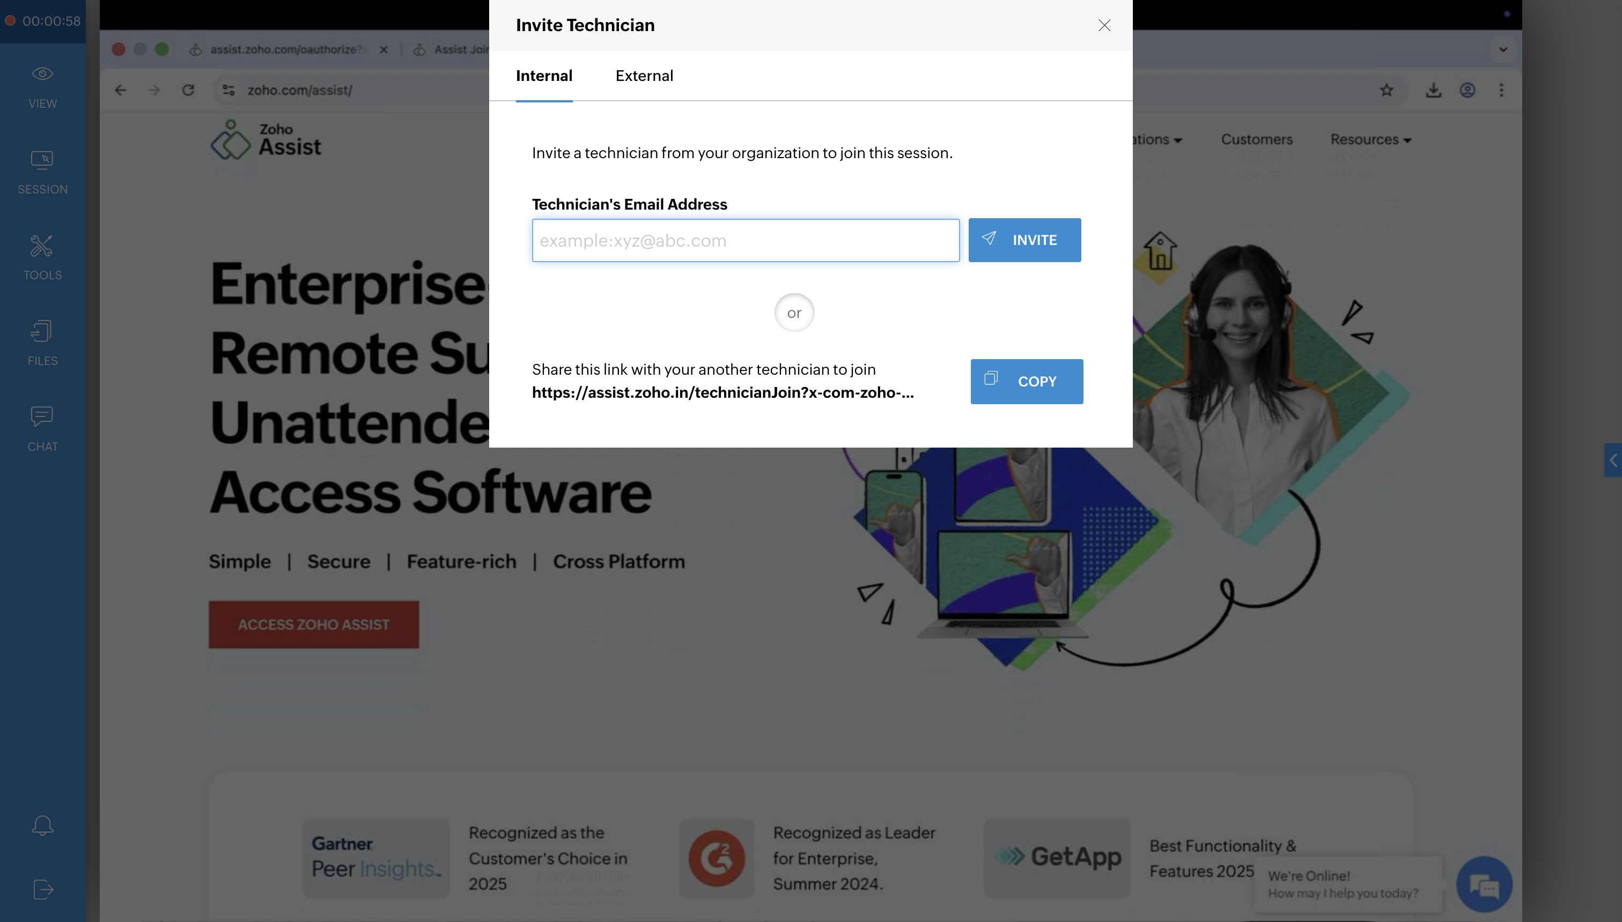Open the CHAT bubble icon

point(42,417)
